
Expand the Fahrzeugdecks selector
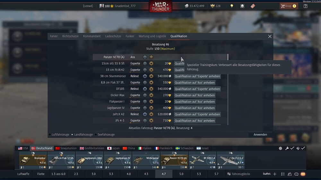[x=239, y=174]
